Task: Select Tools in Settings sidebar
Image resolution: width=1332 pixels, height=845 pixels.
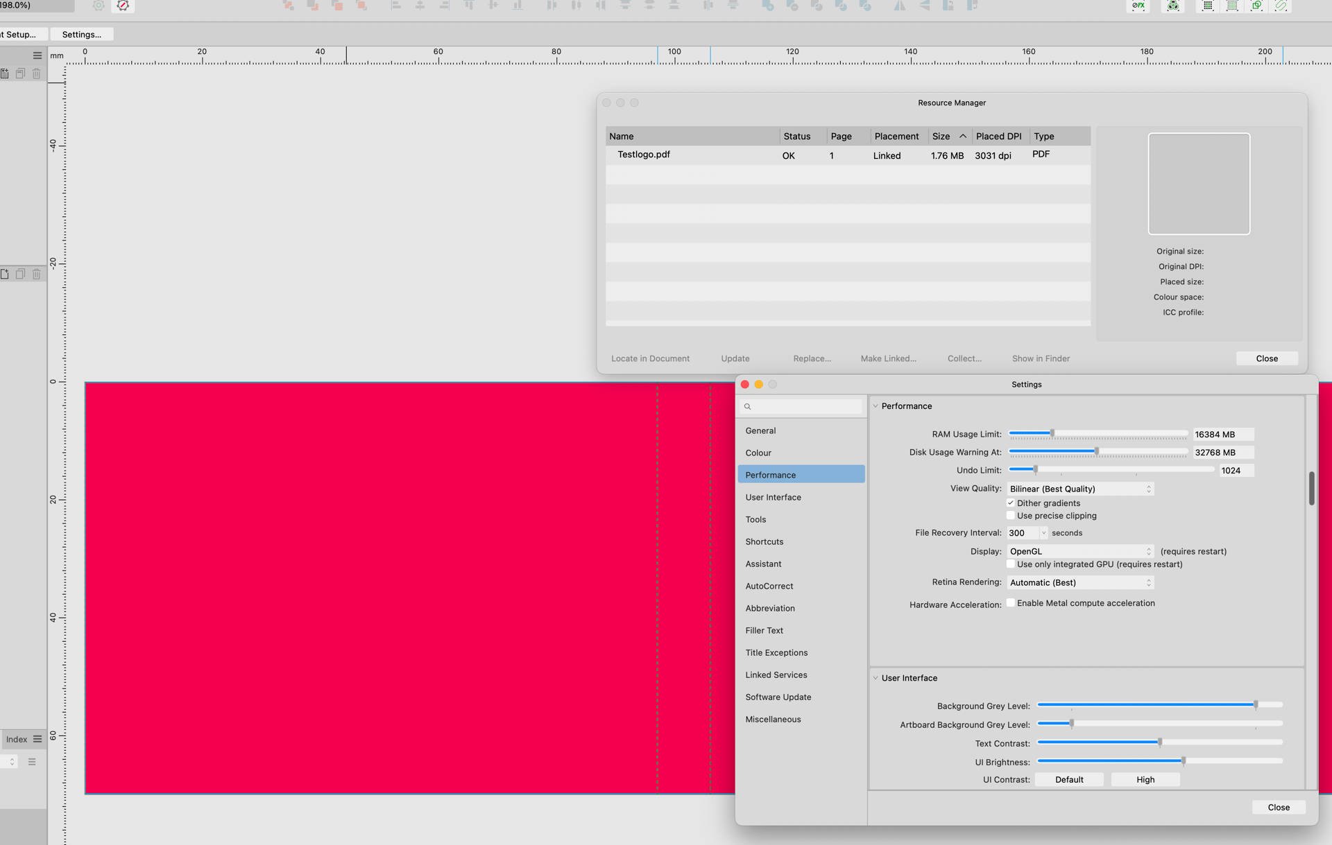Action: (801, 519)
